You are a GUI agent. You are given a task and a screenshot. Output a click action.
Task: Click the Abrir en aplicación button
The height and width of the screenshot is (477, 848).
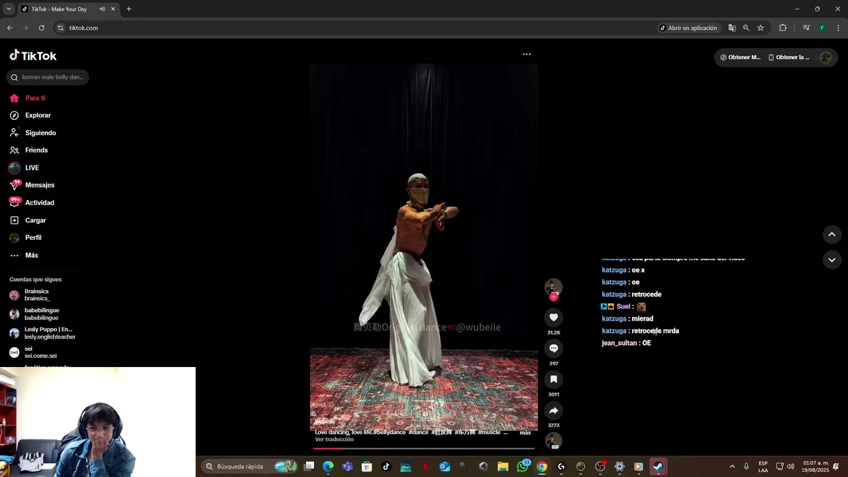[688, 28]
